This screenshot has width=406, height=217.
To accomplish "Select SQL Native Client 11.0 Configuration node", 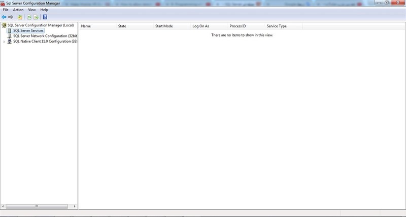I will click(45, 42).
